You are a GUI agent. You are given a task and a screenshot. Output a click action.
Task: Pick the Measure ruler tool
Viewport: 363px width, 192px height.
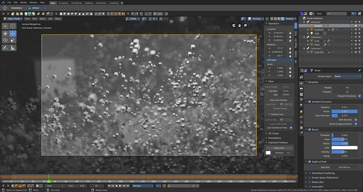[x=13, y=48]
